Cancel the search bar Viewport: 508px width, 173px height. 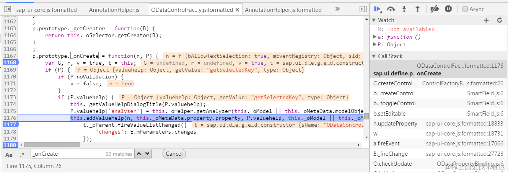[174, 154]
